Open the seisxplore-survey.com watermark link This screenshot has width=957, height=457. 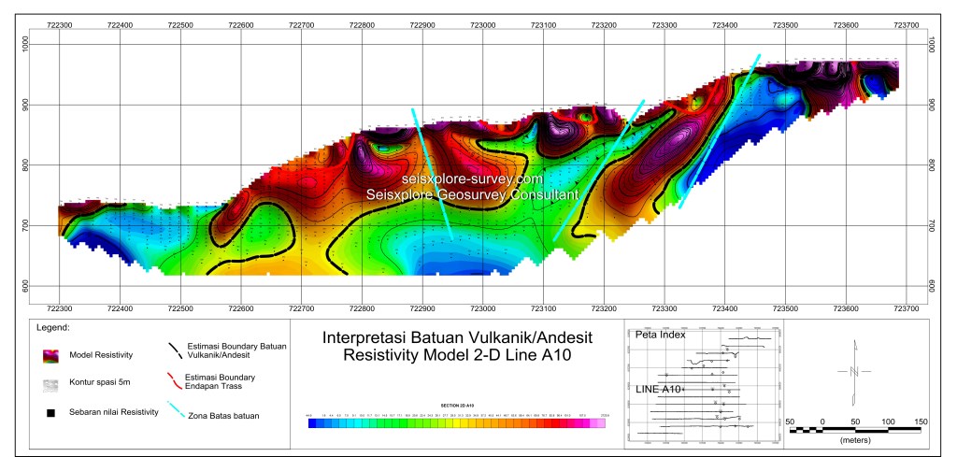point(472,178)
